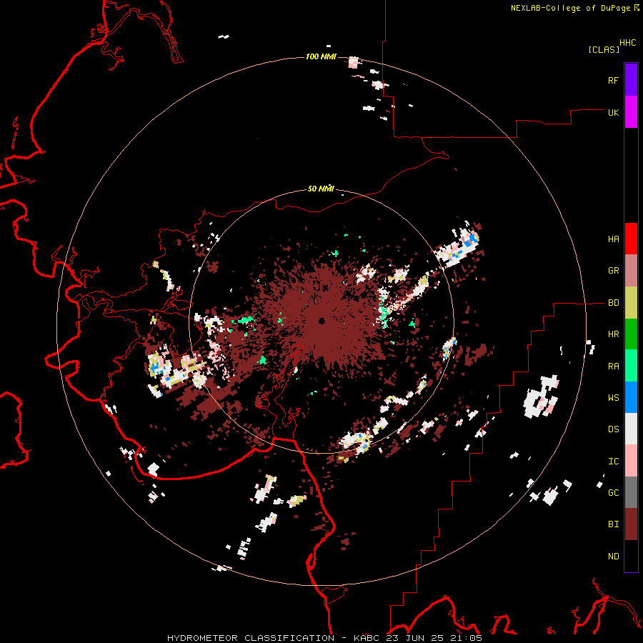Choose the DS white legend swatch
This screenshot has width=643, height=643.
pyautogui.click(x=631, y=429)
